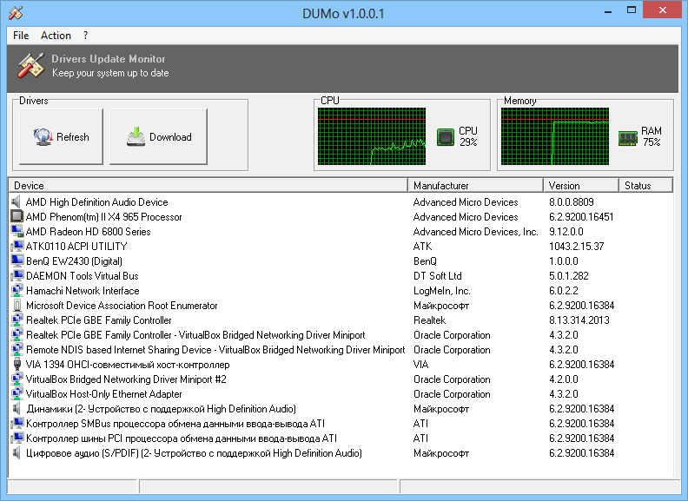The image size is (688, 501).
Task: Click the Drivers Update Monitor banner logo
Action: coord(31,66)
